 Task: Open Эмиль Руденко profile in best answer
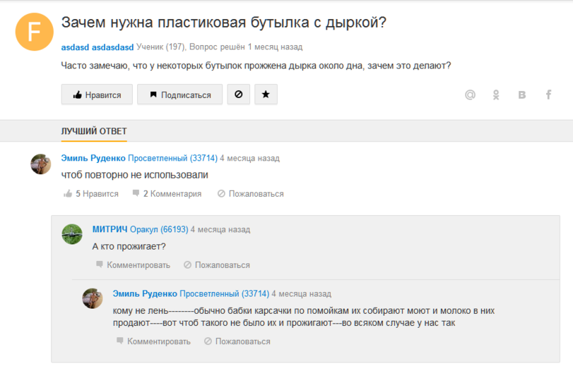pos(93,158)
